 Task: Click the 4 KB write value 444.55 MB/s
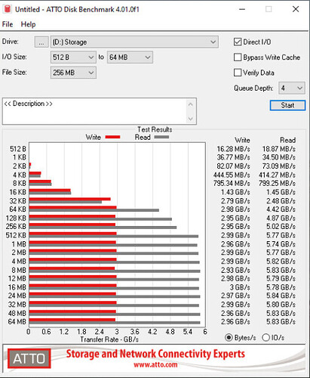pyautogui.click(x=232, y=175)
